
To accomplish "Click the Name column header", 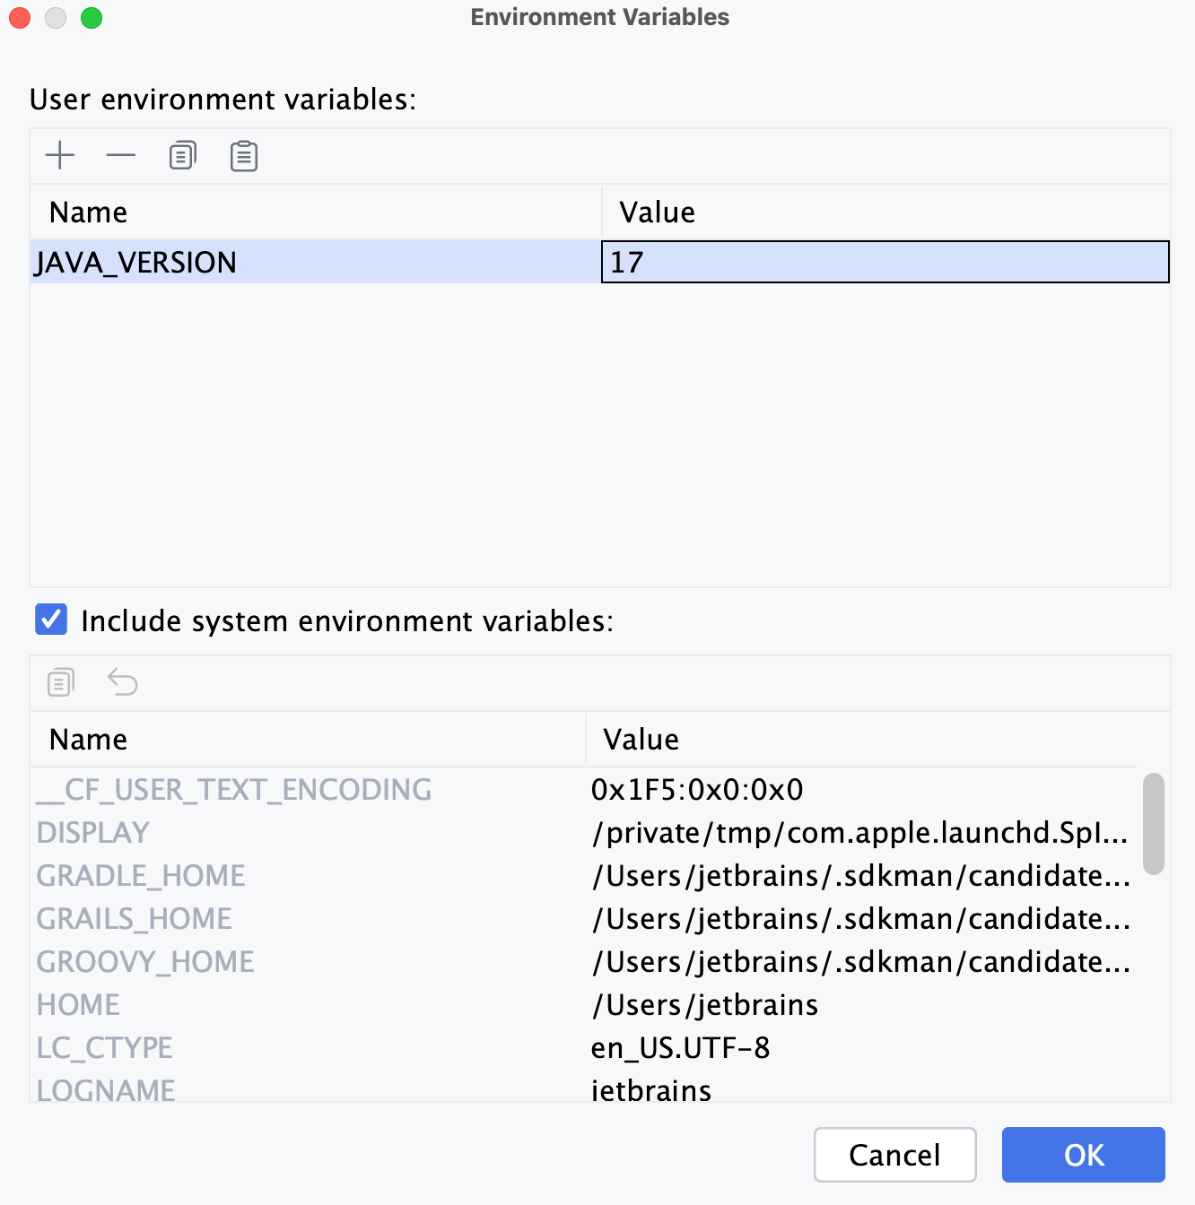I will tap(88, 212).
